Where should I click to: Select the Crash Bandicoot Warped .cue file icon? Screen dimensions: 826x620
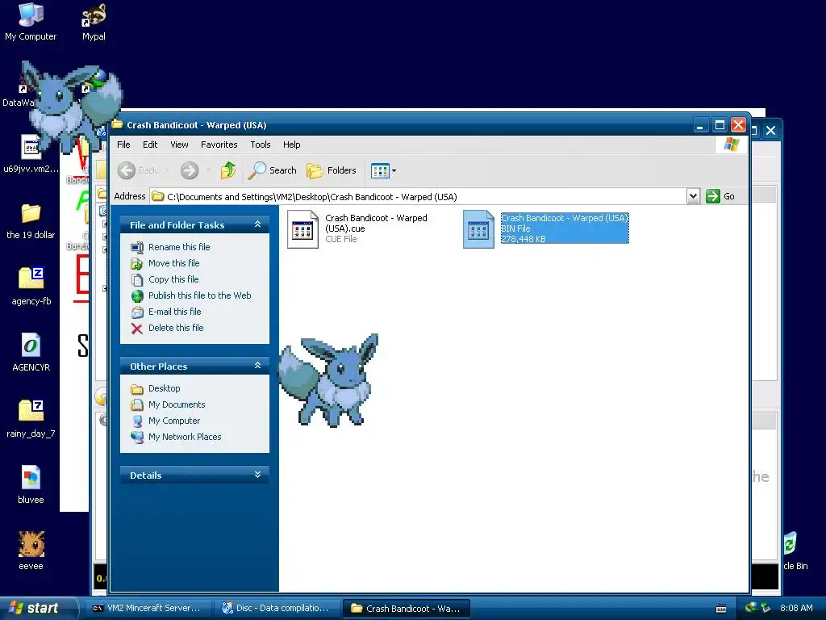click(x=303, y=229)
